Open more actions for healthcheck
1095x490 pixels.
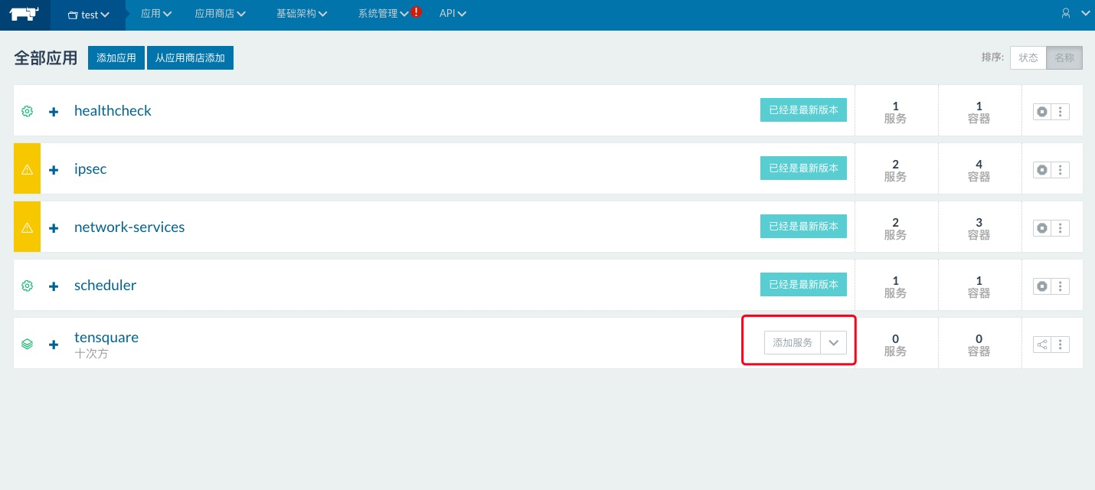(1061, 112)
